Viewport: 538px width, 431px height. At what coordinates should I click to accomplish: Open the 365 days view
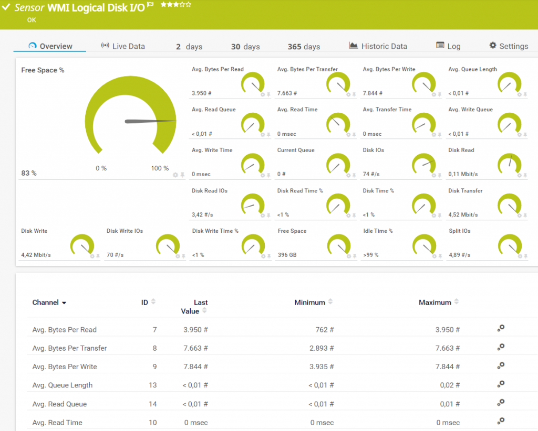(303, 46)
